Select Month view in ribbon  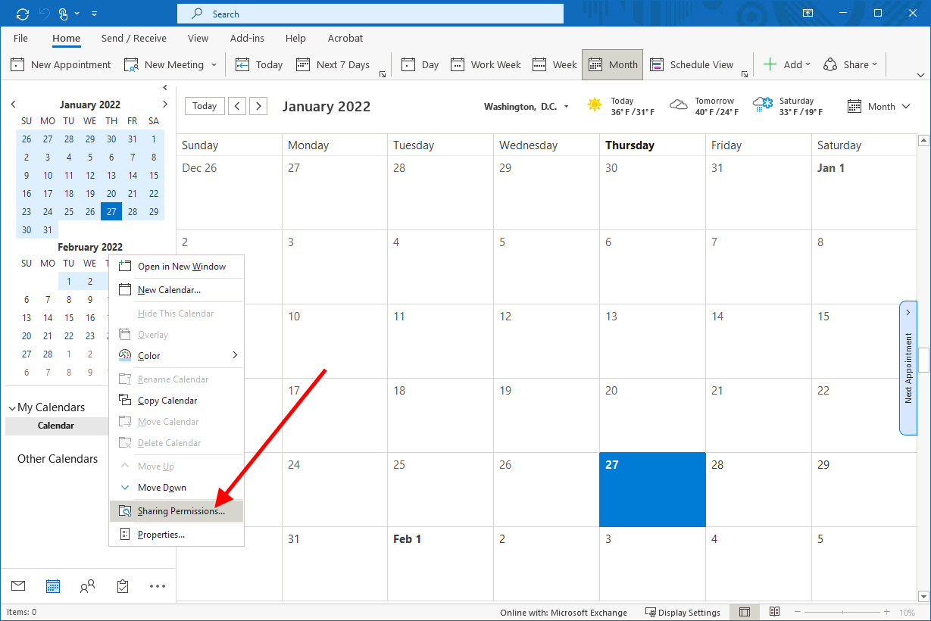coord(613,64)
